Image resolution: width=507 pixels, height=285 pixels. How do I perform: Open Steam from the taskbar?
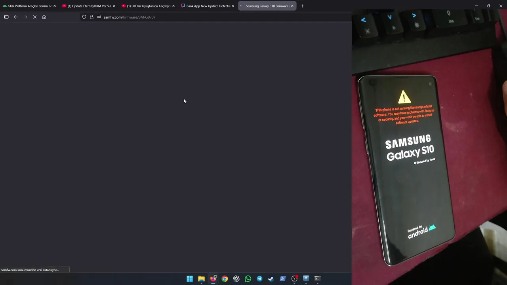tap(271, 279)
